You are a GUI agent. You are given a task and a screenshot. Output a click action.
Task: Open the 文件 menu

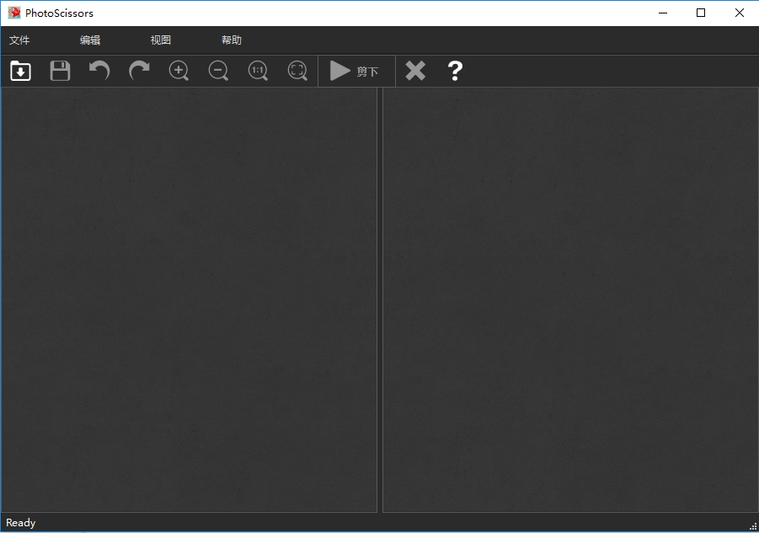coord(19,40)
